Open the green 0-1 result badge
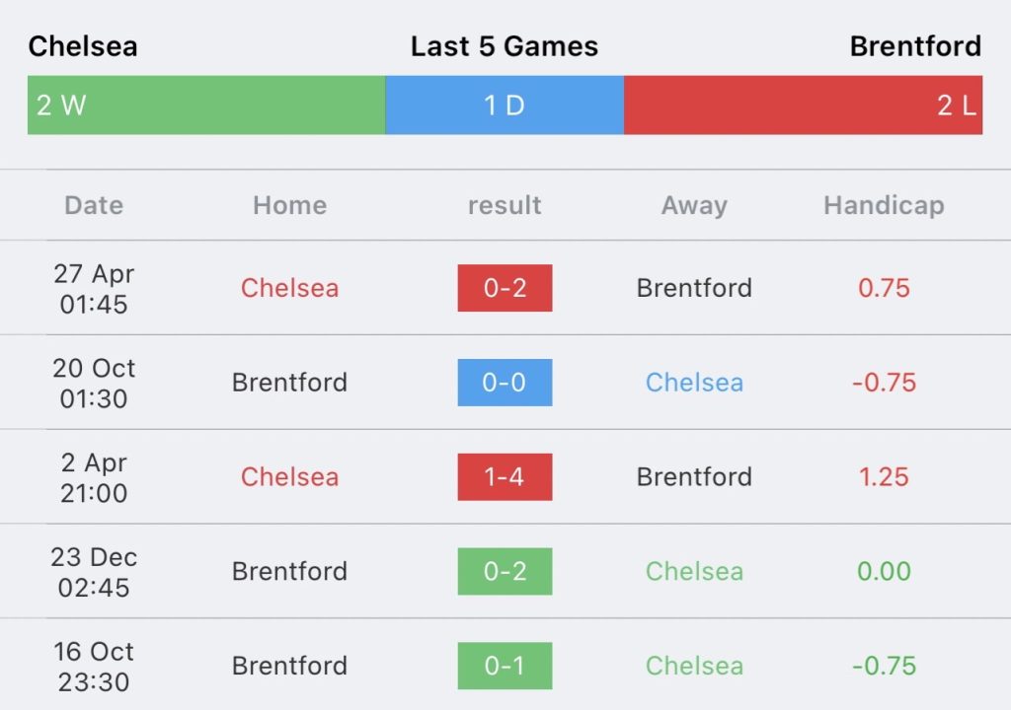Image resolution: width=1011 pixels, height=710 pixels. 505,667
